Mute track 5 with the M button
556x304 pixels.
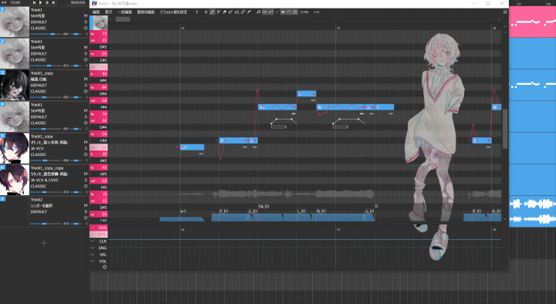pos(86,143)
